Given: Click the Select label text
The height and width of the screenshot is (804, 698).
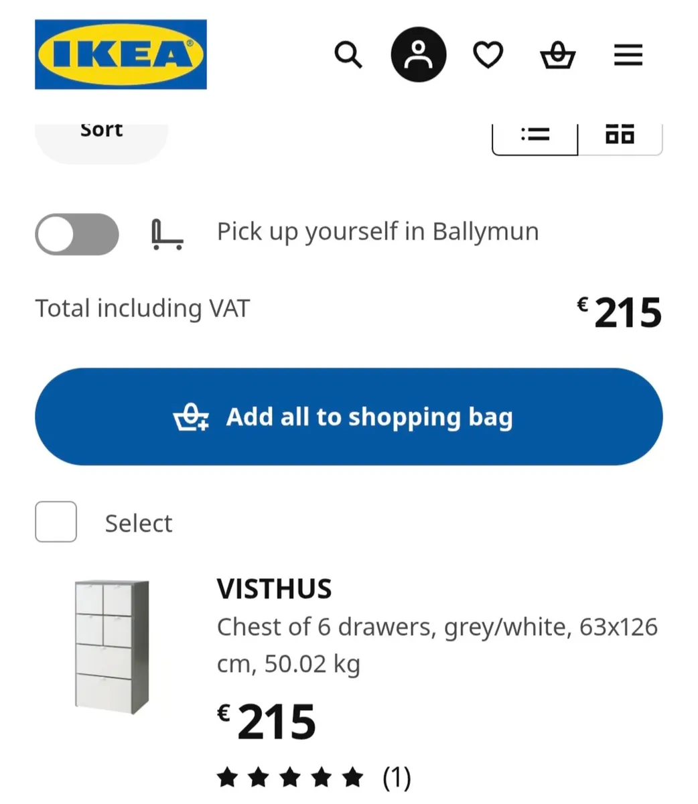Looking at the screenshot, I should tap(139, 523).
